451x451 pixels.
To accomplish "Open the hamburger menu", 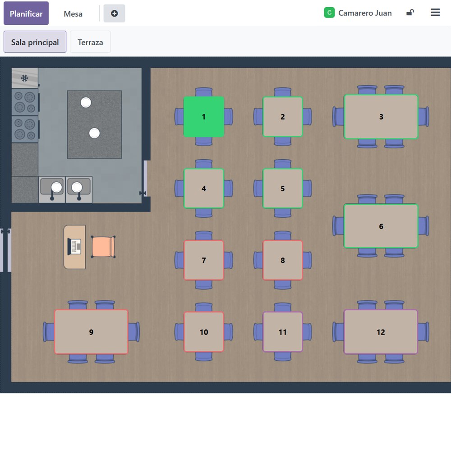I will (x=435, y=13).
